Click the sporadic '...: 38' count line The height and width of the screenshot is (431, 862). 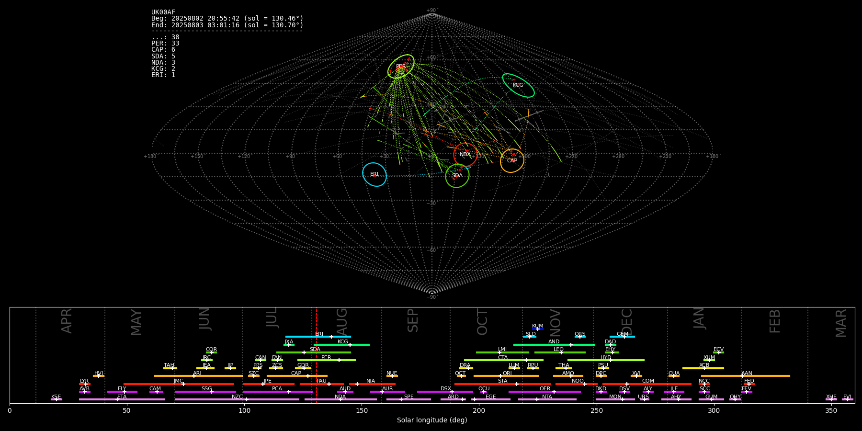[165, 37]
